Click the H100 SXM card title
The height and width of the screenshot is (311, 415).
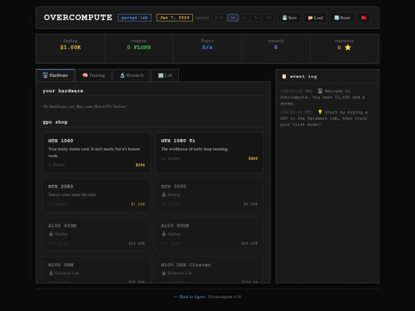coord(61,265)
